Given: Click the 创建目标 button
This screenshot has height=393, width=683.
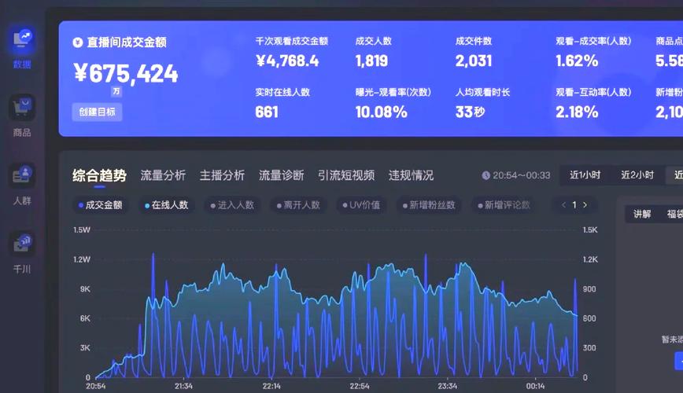Looking at the screenshot, I should [97, 112].
